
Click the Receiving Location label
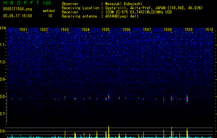80,8
